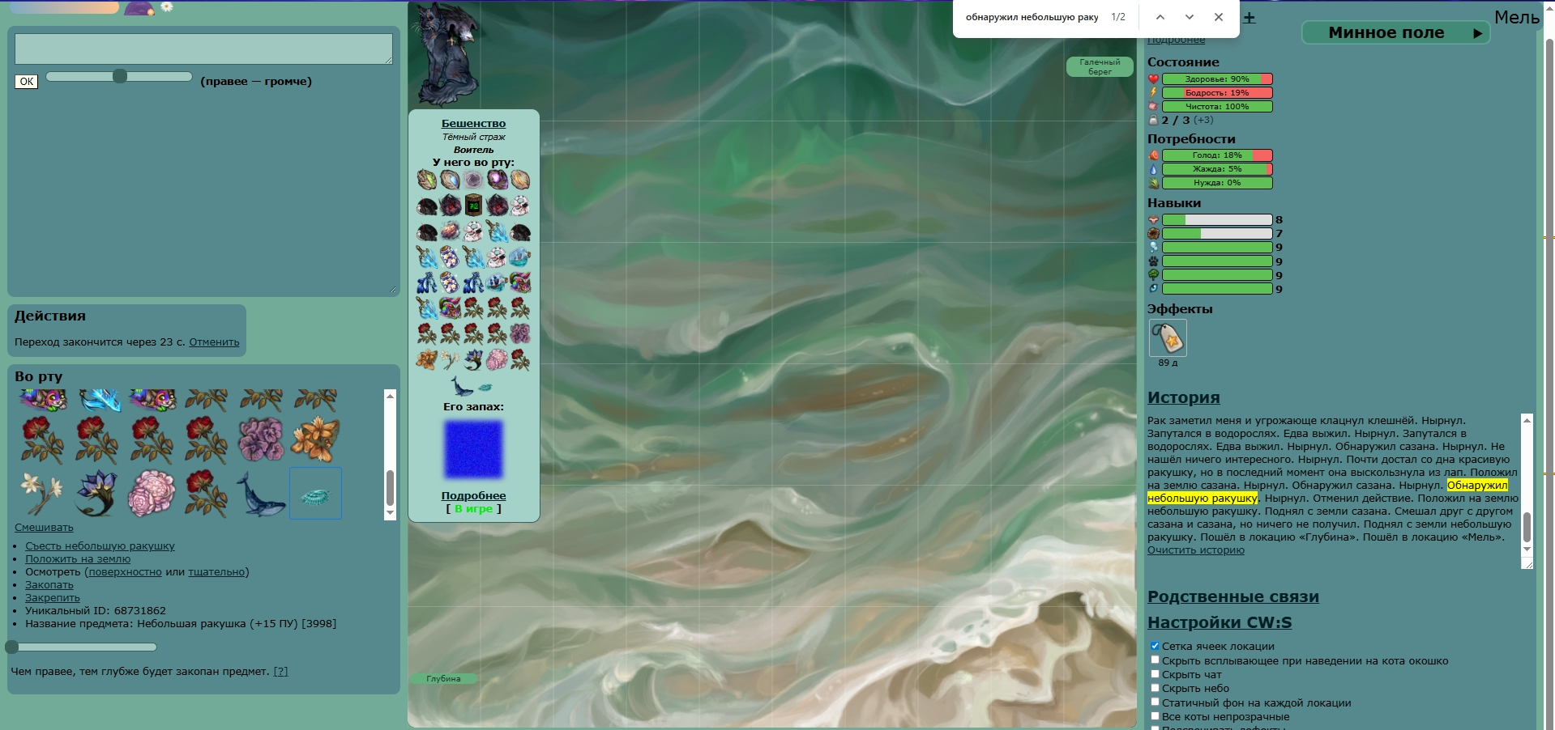This screenshot has width=1555, height=730.
Task: Click the water drop icon beside Жажда
Action: [x=1153, y=169]
